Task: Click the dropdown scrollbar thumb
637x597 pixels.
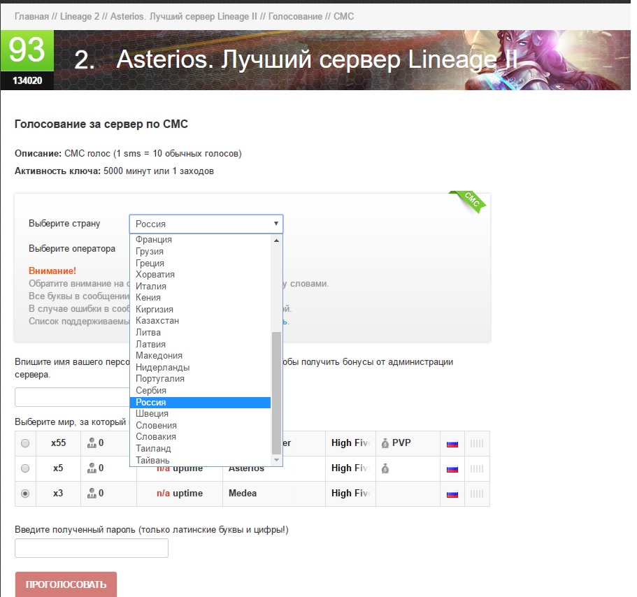Action: [276, 393]
